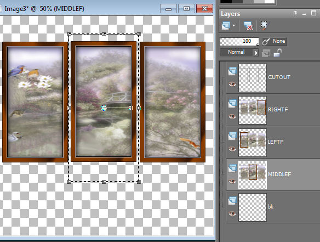Click the Delete Layer icon

click(x=248, y=26)
